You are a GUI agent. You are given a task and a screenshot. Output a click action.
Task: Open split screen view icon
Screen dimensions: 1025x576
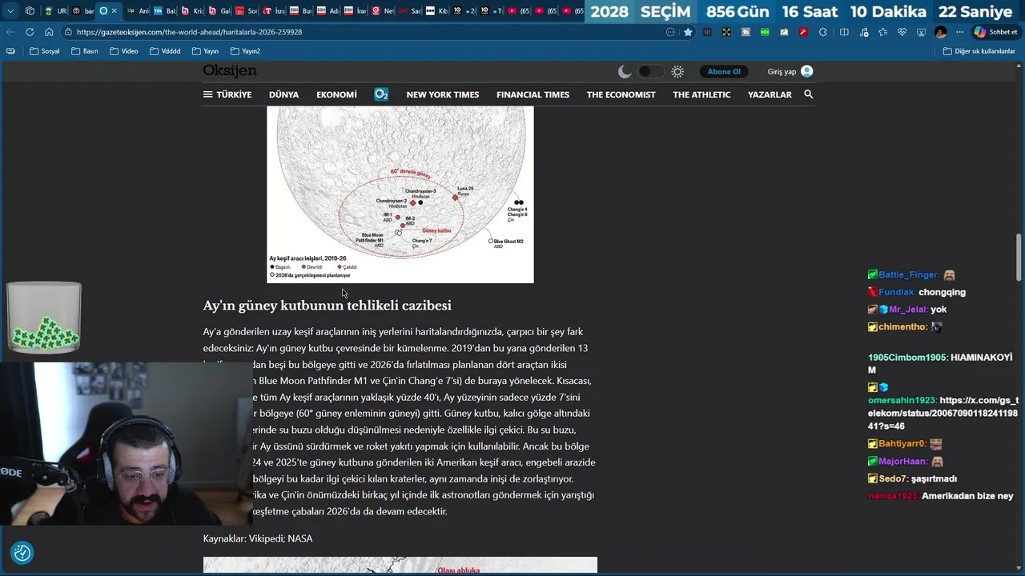(844, 32)
